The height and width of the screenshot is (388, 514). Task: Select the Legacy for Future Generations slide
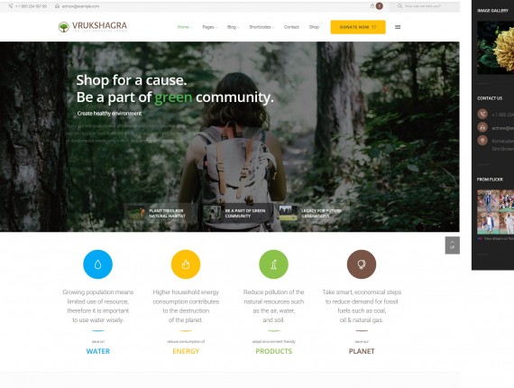pos(314,213)
